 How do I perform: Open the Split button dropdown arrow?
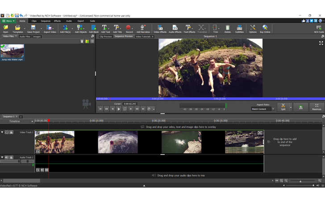click(291, 107)
